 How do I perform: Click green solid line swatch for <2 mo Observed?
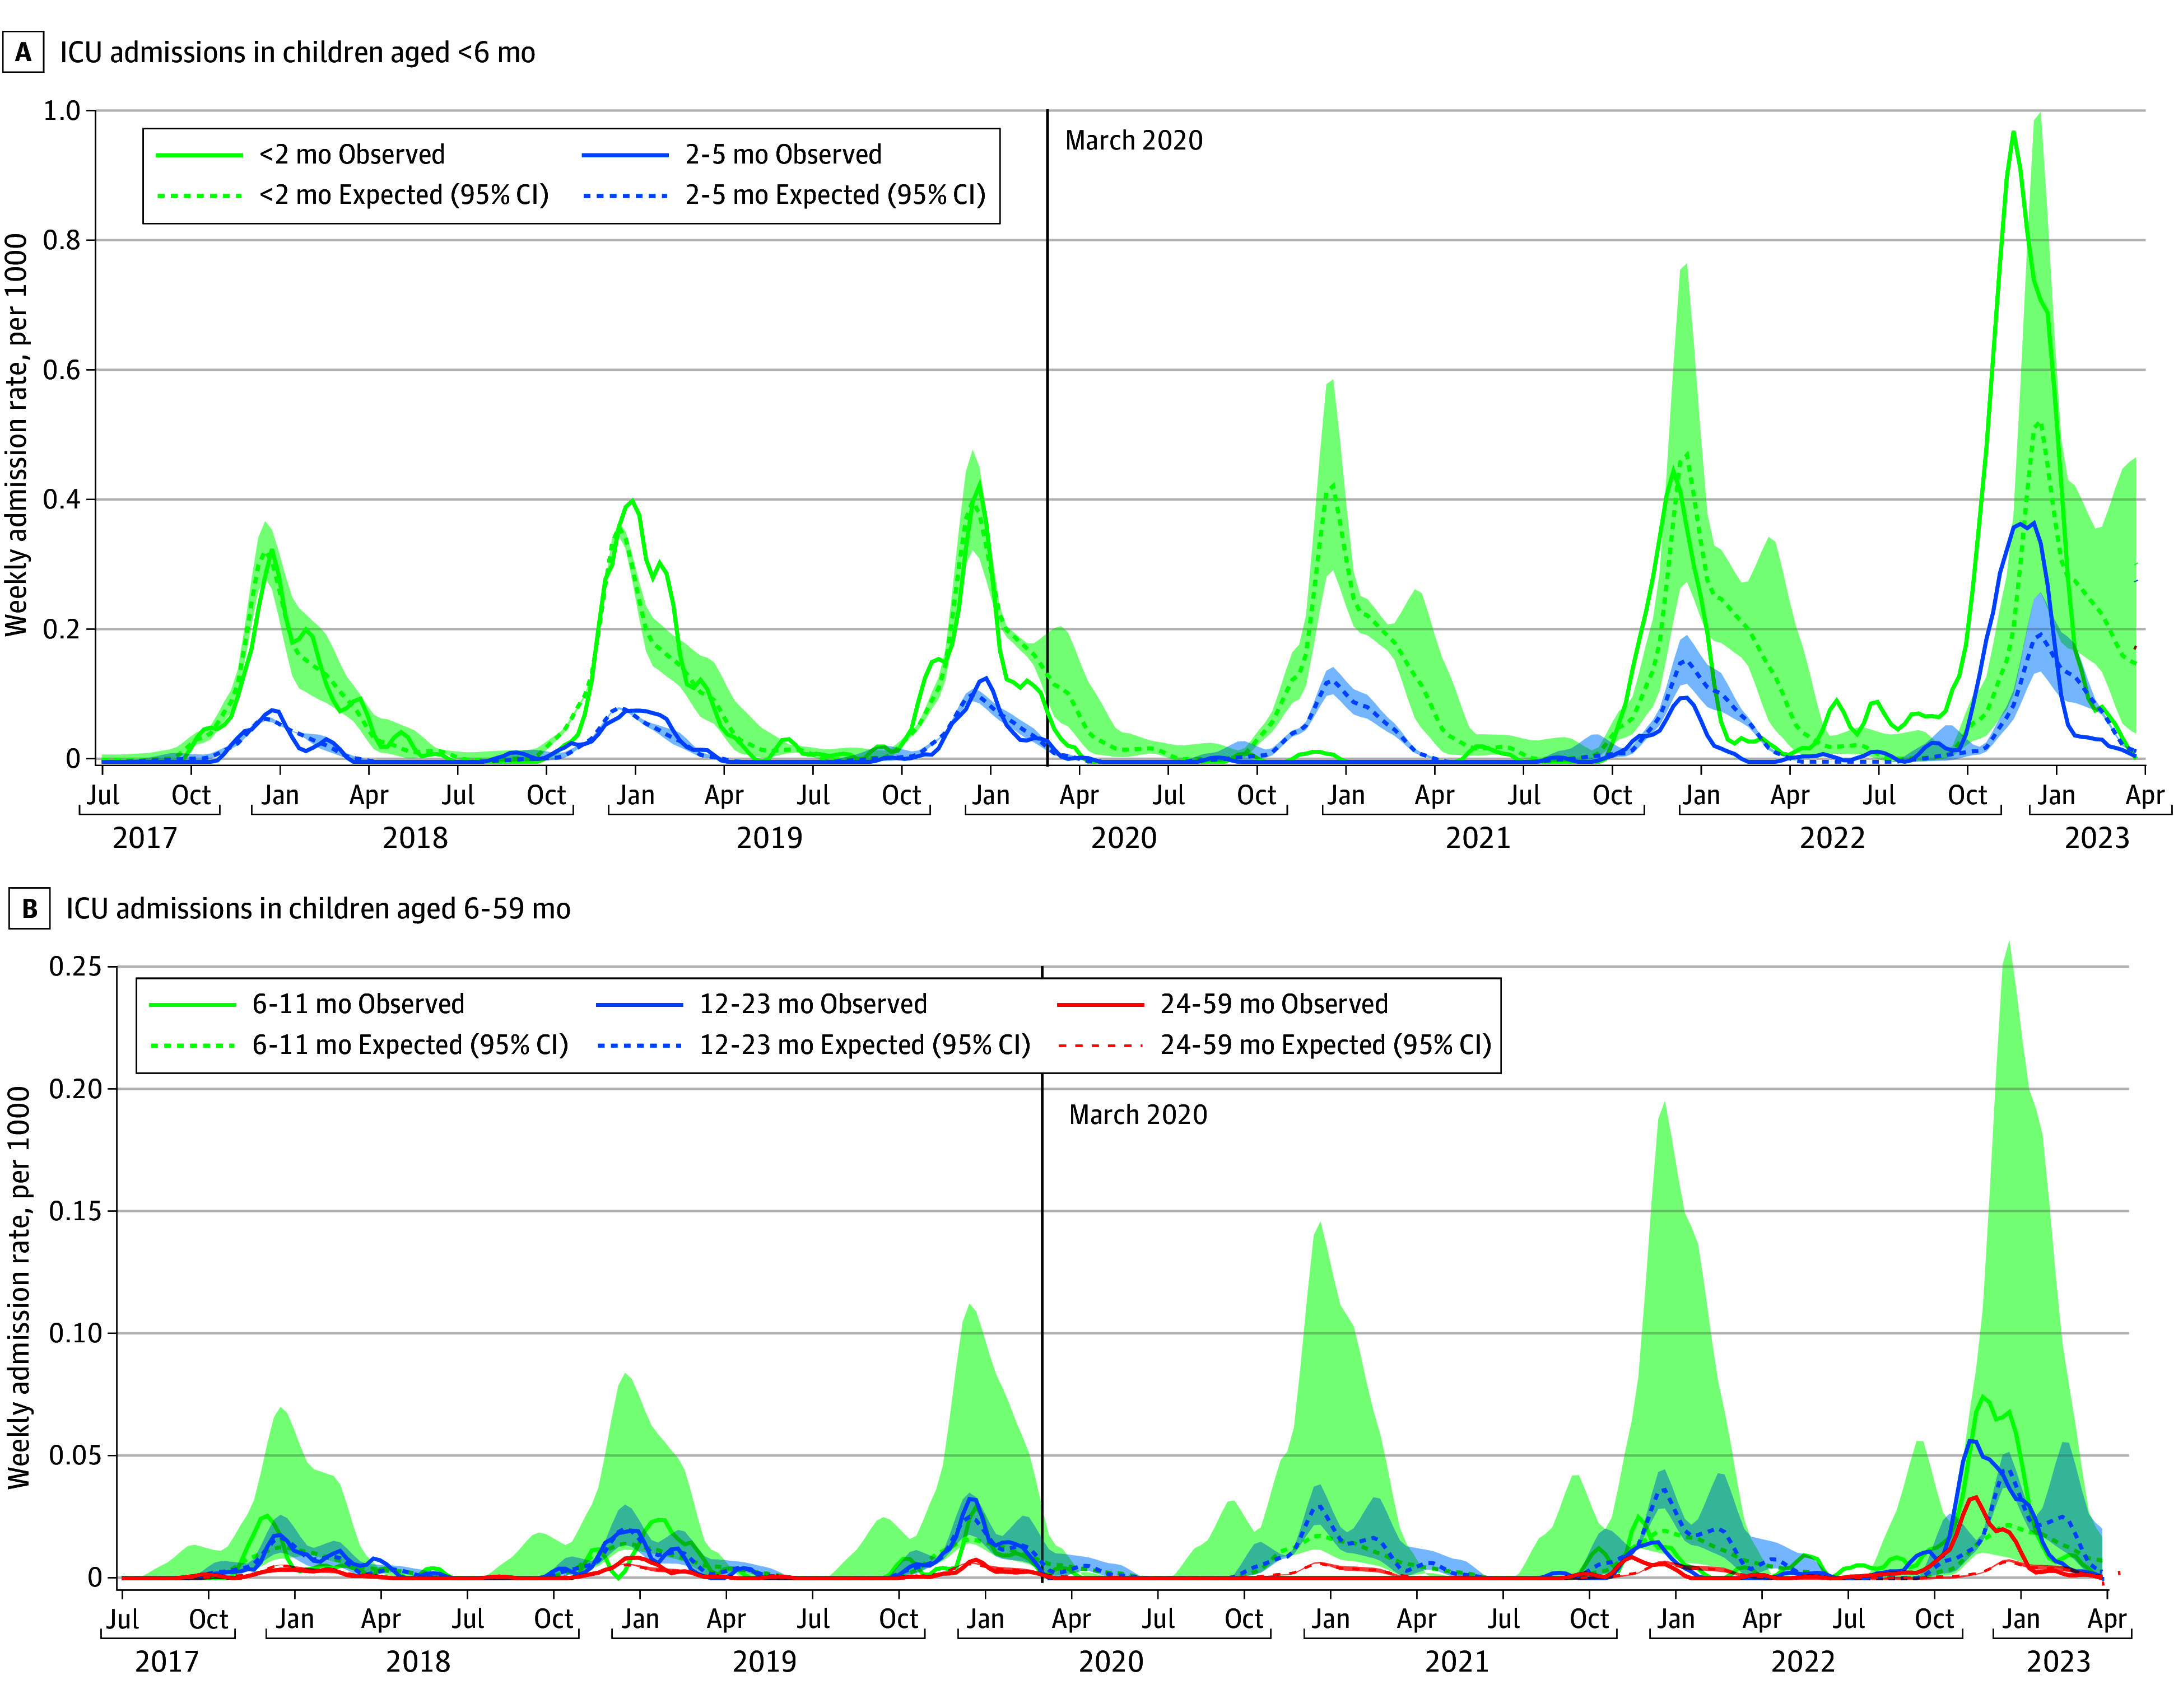coord(200,155)
